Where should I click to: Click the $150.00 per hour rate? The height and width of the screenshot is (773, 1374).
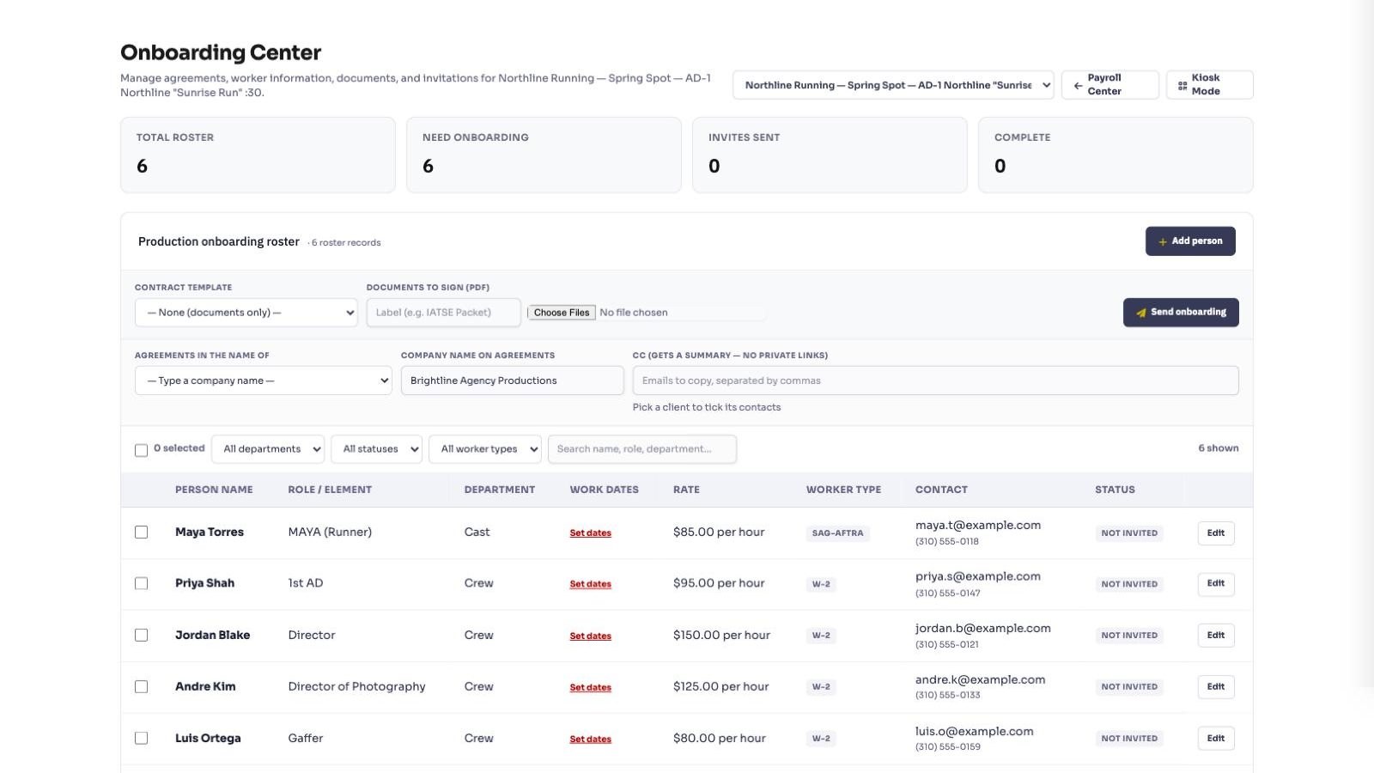721,636
